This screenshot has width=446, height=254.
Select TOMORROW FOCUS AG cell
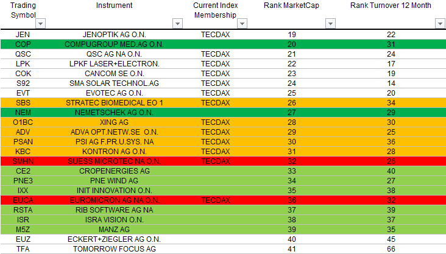point(114,249)
